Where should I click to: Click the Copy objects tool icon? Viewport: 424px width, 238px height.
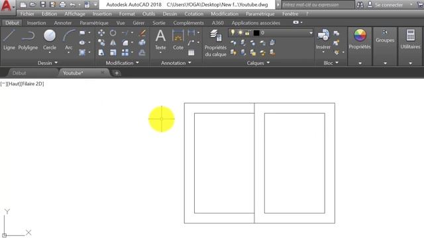tap(101, 42)
